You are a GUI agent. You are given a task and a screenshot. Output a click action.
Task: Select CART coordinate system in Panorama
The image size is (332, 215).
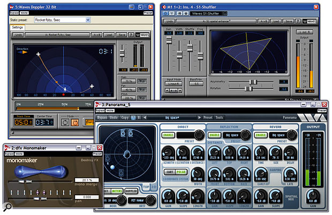[170, 172]
